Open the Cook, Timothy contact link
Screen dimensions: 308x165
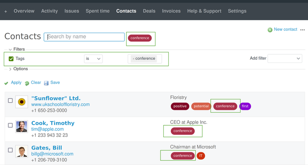point(53,123)
